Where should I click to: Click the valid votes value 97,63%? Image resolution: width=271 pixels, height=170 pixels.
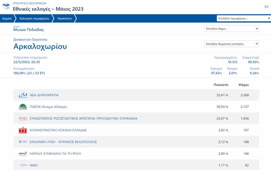click(x=216, y=73)
